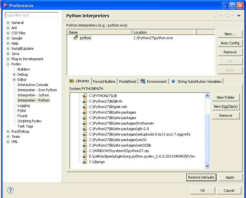Select the Pylint preferences item
Screen dimensions: 246x198
click(x=22, y=111)
